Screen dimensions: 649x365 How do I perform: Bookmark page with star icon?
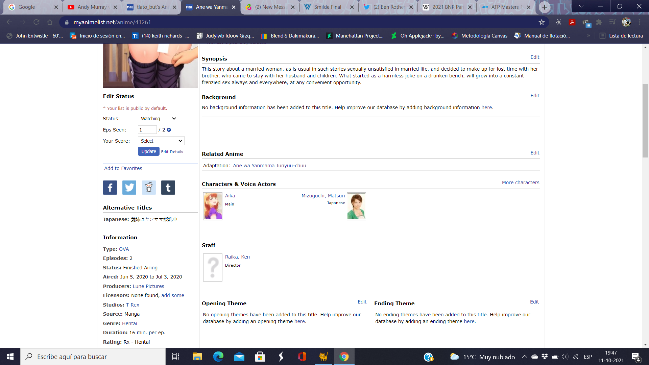pyautogui.click(x=542, y=22)
